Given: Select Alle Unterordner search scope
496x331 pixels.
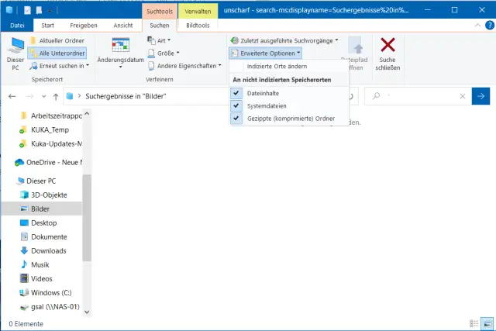Looking at the screenshot, I should point(57,53).
